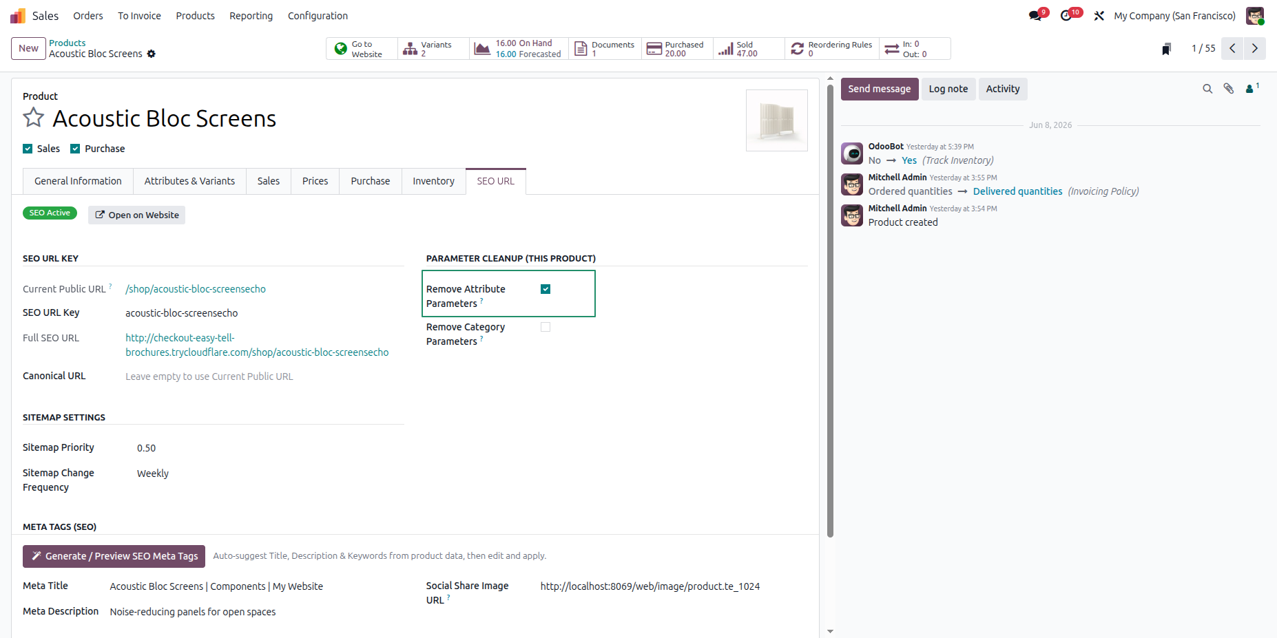
Task: Open Variants stat button
Action: (433, 49)
